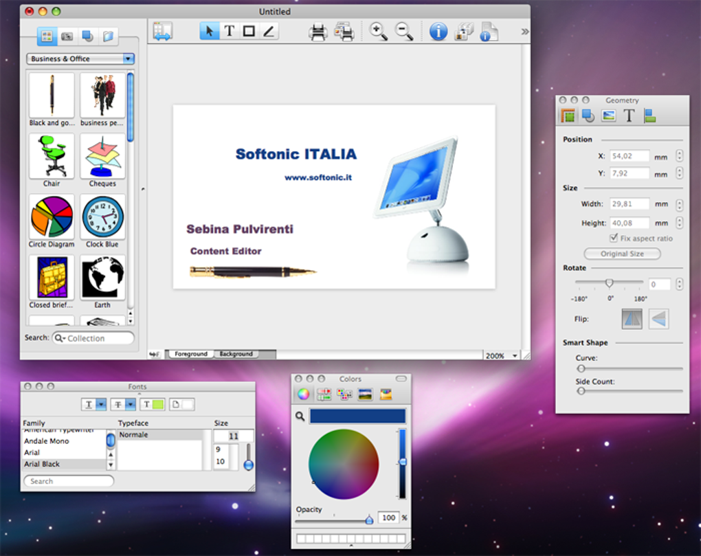
Task: Click the www.softonic.it text on card
Action: pyautogui.click(x=318, y=177)
